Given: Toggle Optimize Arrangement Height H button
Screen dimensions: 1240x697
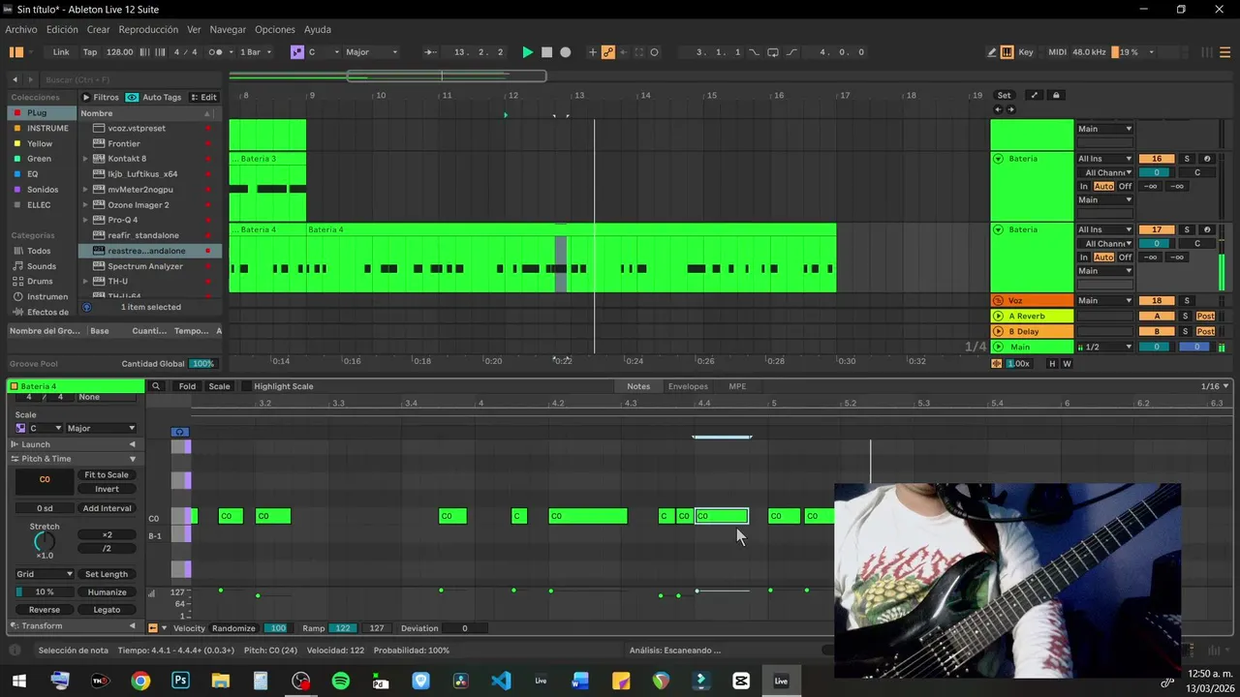Looking at the screenshot, I should (x=1052, y=363).
